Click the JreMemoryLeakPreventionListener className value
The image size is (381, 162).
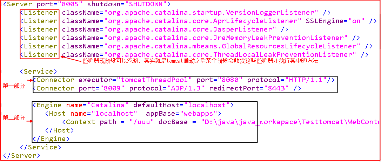[x=226, y=38]
